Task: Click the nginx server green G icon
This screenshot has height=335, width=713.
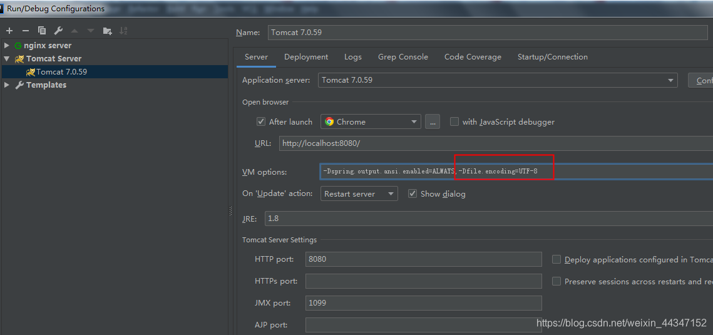Action: (x=18, y=46)
